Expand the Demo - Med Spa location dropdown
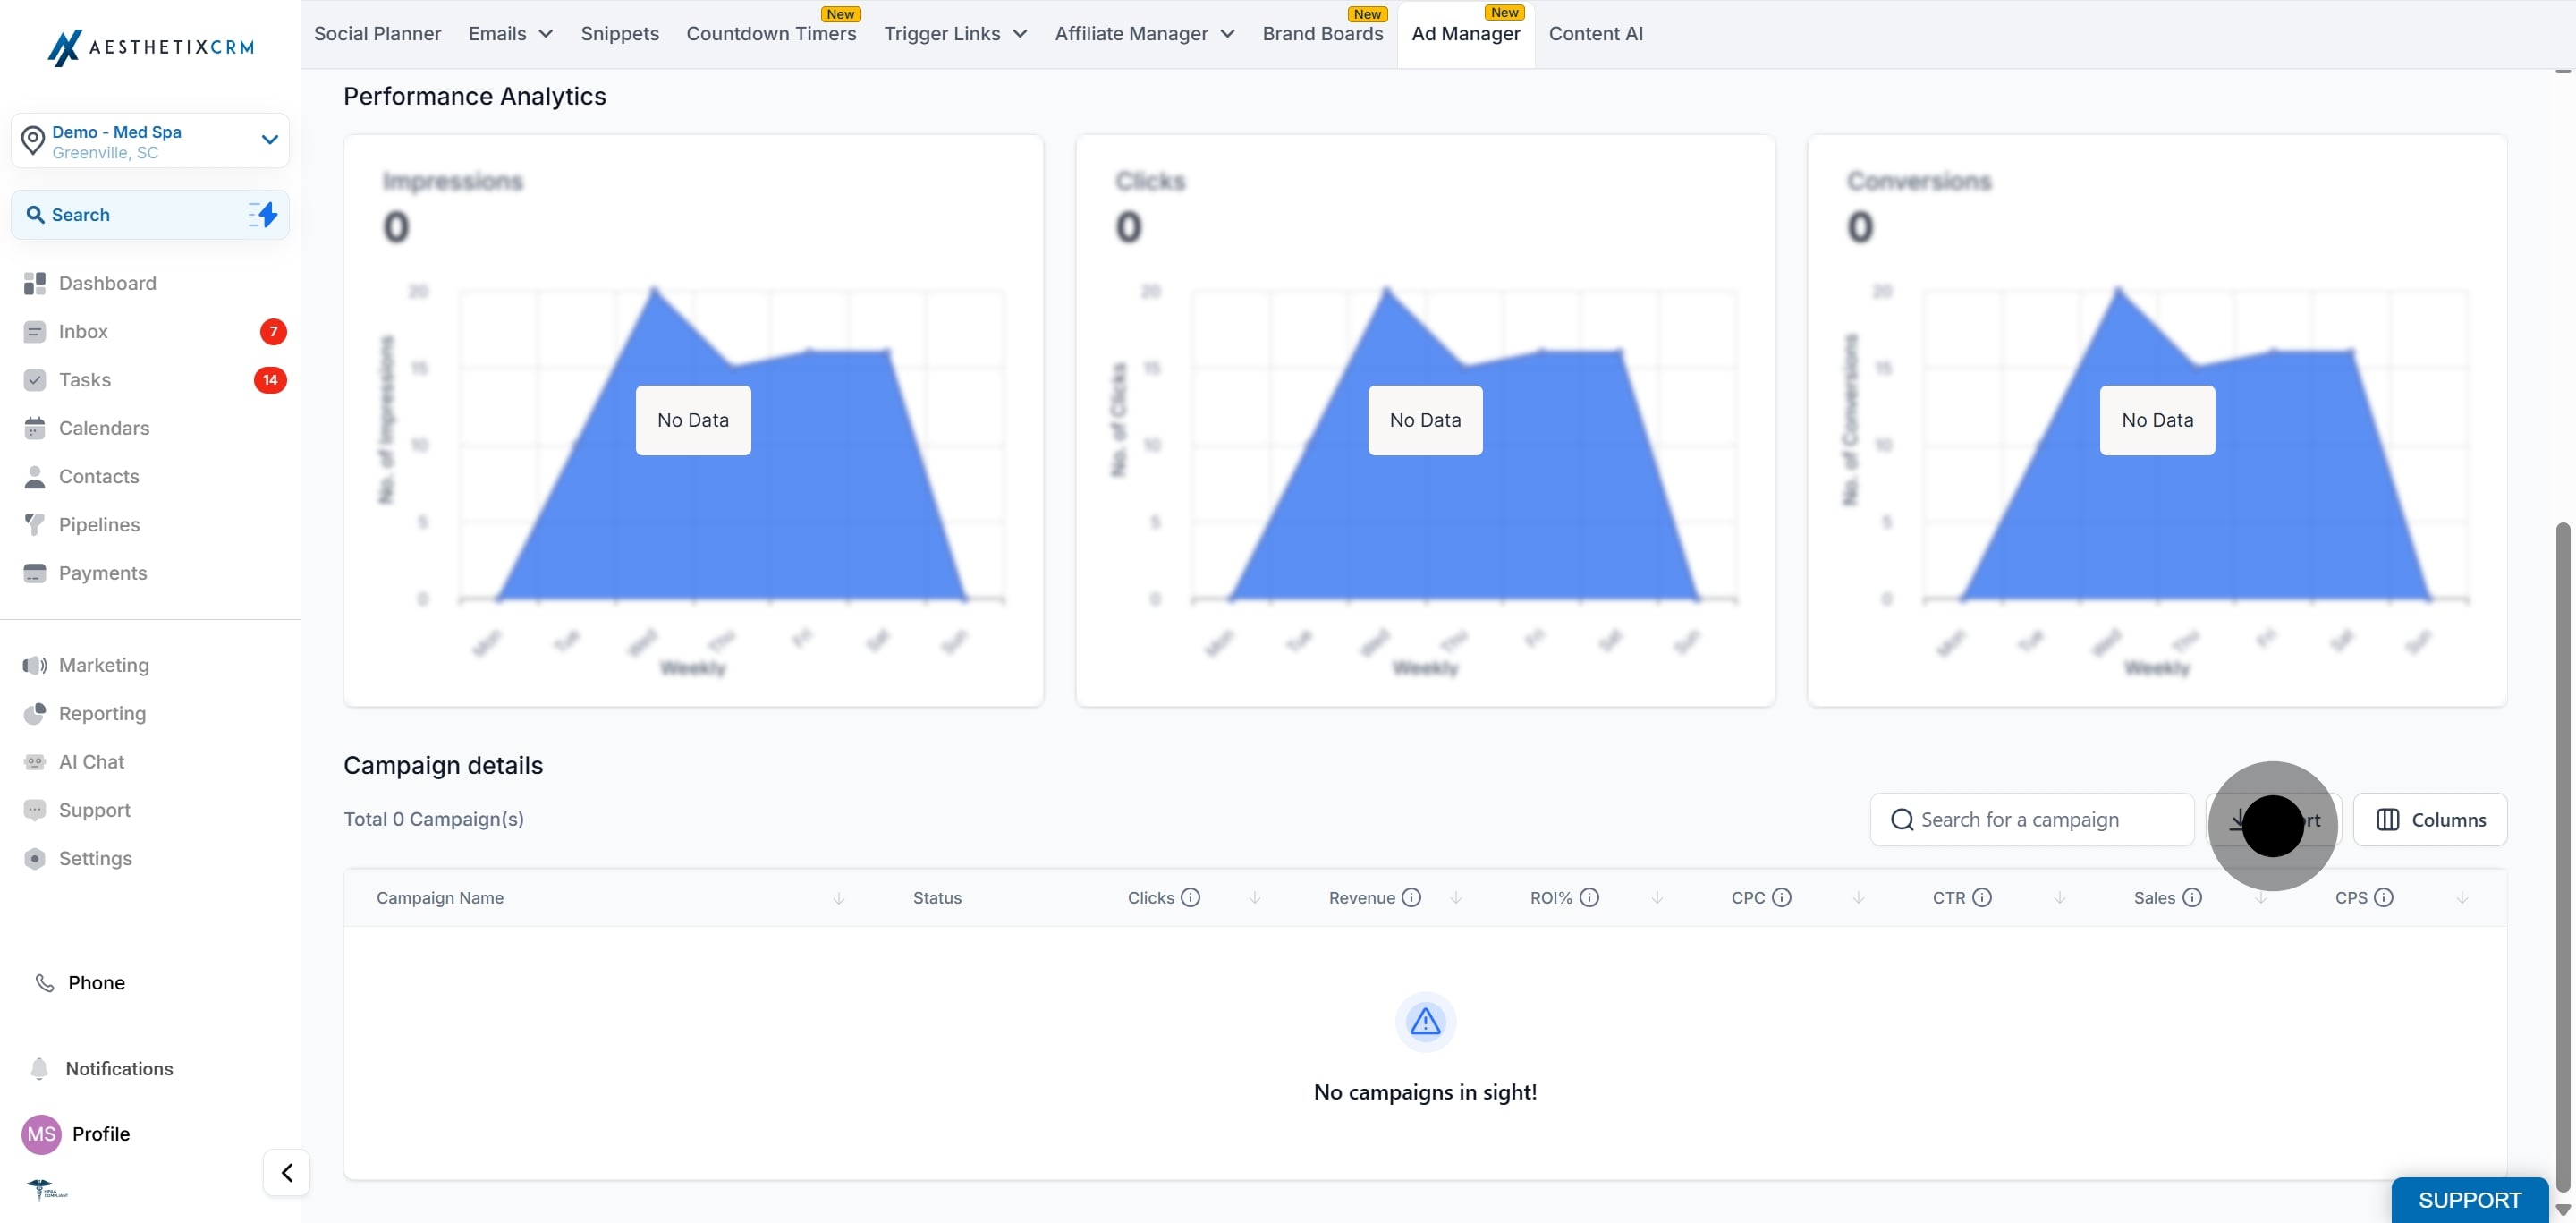 [x=269, y=140]
